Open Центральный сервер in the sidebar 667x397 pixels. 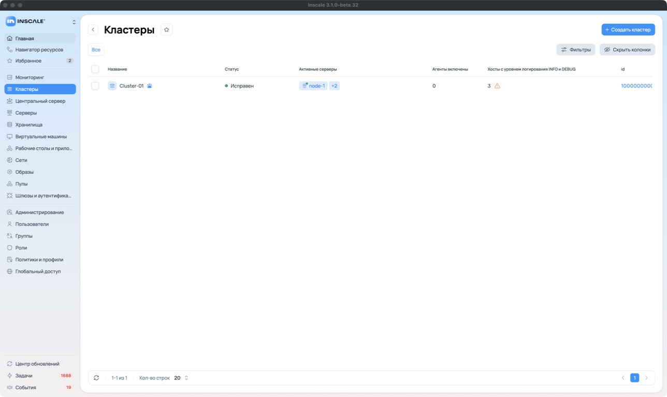40,101
